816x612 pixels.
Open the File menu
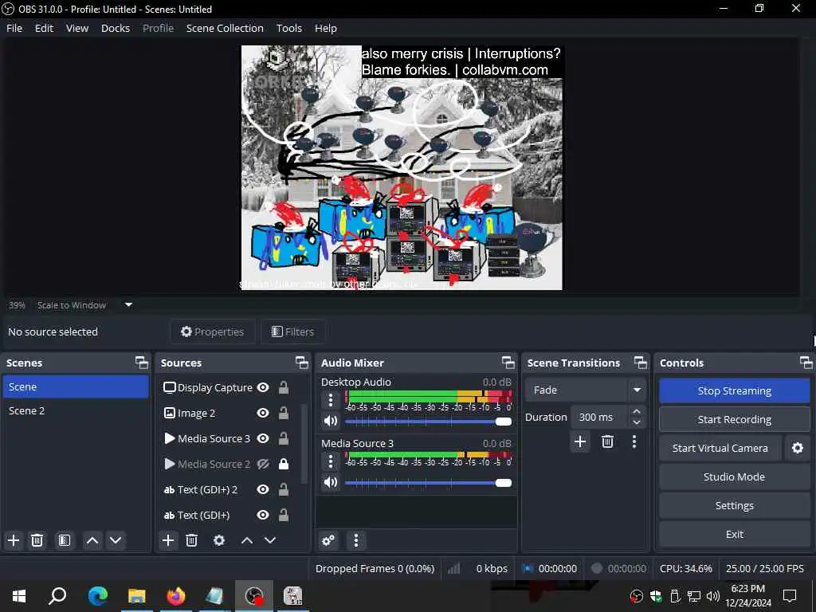[x=14, y=28]
